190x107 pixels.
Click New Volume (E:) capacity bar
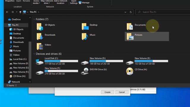151,61
